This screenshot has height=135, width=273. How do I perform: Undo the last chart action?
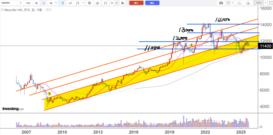112,3
